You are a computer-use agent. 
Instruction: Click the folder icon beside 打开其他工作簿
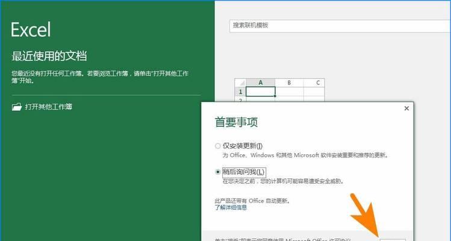pyautogui.click(x=17, y=107)
